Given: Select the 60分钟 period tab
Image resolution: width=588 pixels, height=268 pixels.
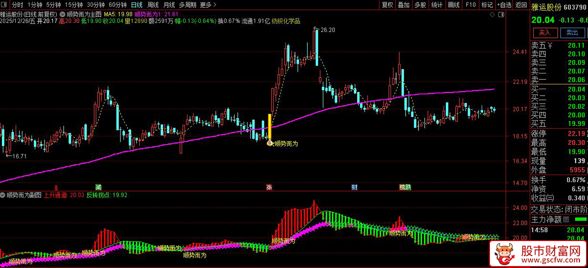Looking at the screenshot, I should pos(118,5).
